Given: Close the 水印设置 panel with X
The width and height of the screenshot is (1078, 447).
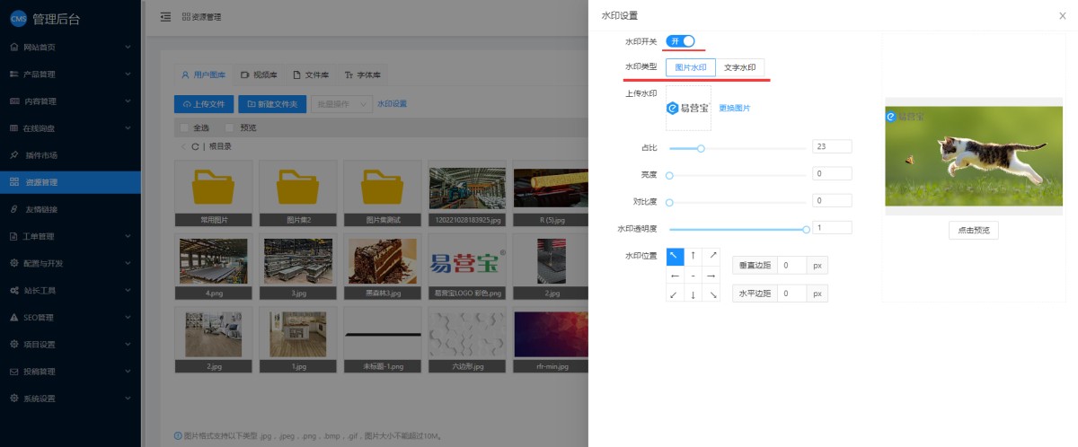Looking at the screenshot, I should coord(1063,16).
